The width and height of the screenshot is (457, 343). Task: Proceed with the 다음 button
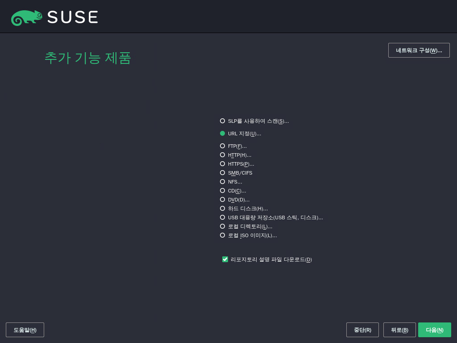[434, 330]
